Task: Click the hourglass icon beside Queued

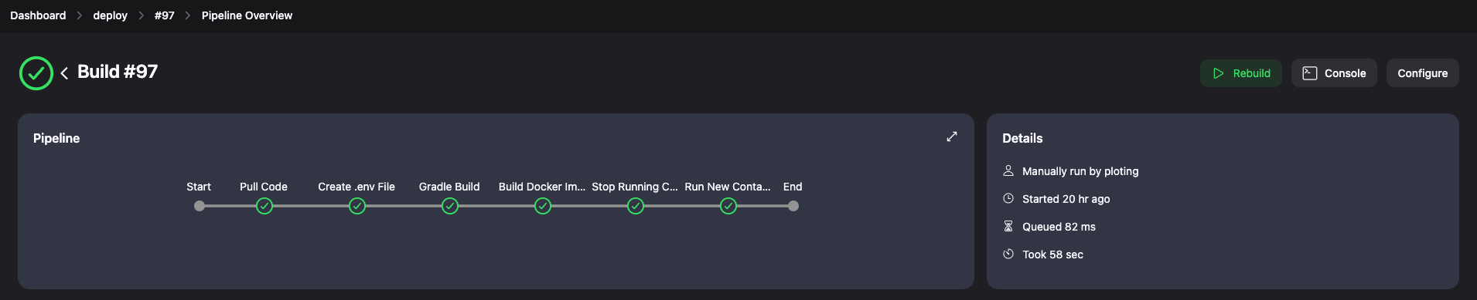Action: (x=1008, y=226)
